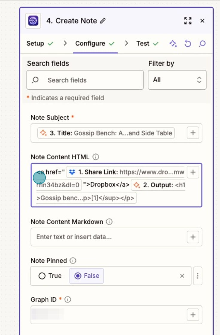Open the All filter dropdown

tap(177, 80)
